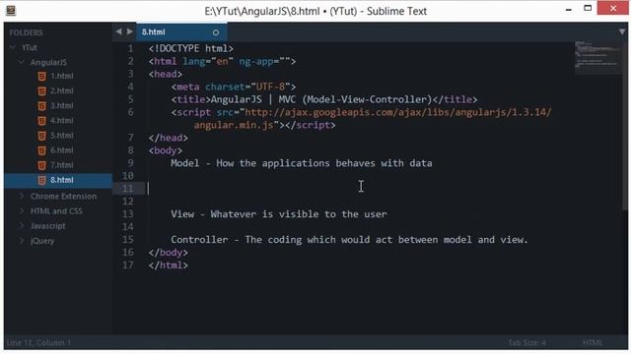The height and width of the screenshot is (354, 631).
Task: Click the closing body tag
Action: 169,253
